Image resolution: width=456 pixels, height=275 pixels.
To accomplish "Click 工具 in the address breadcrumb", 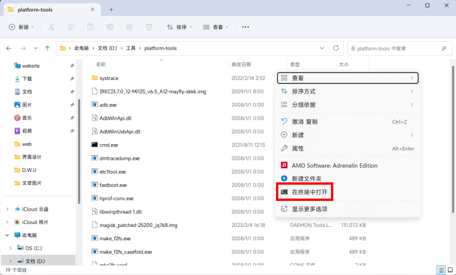I will (x=131, y=48).
